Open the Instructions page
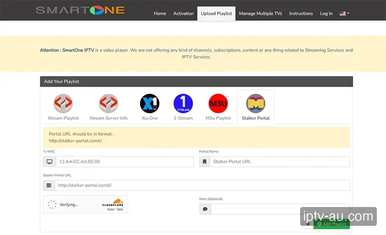 (x=301, y=14)
